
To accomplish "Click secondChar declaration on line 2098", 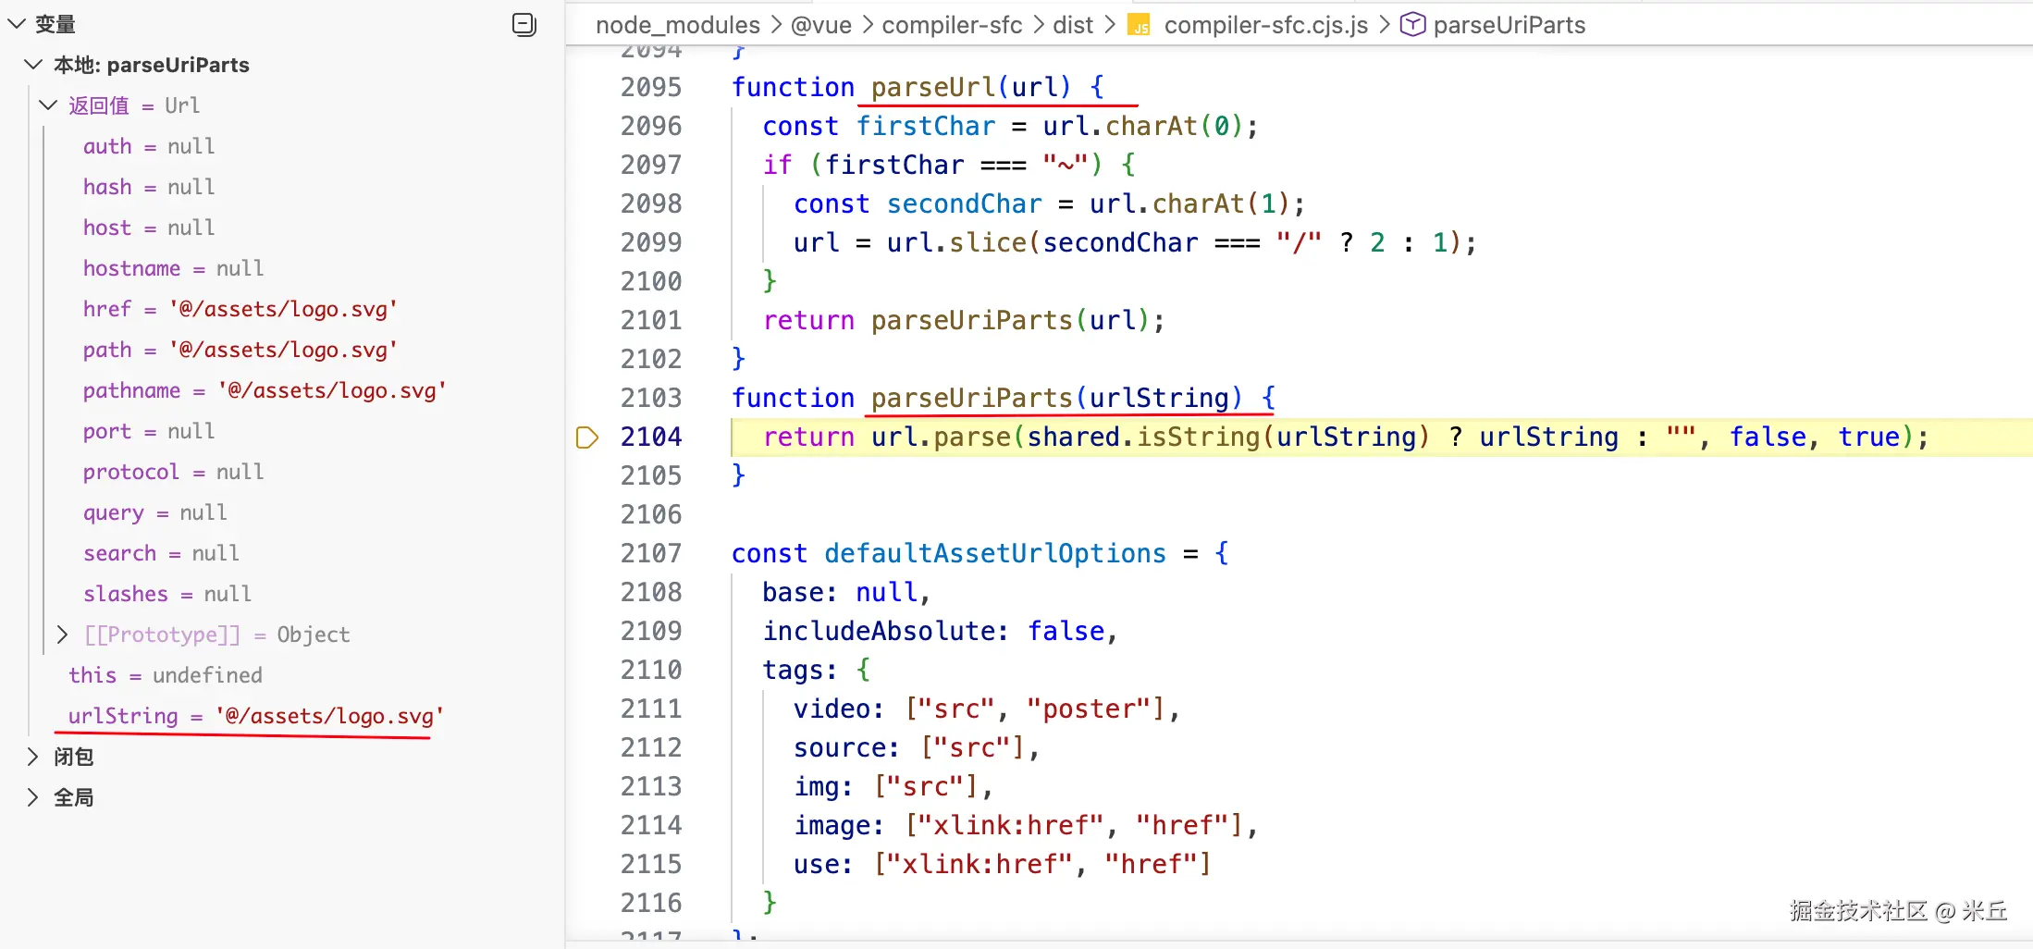I will point(965,203).
